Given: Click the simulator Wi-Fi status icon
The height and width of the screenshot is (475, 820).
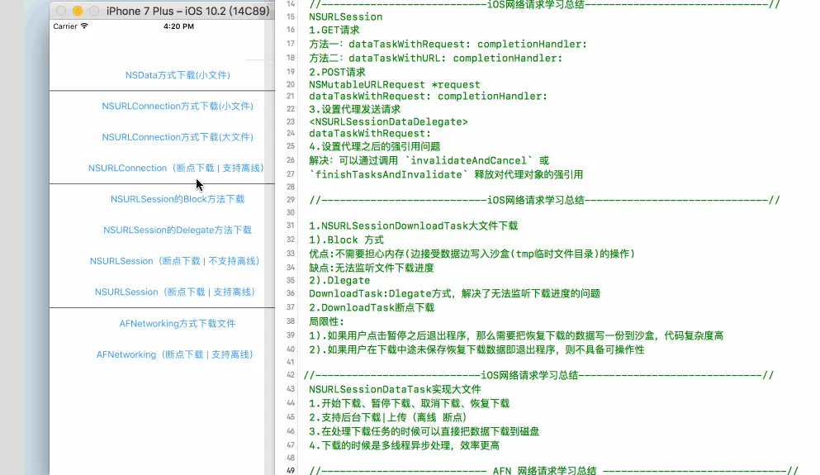Looking at the screenshot, I should click(x=84, y=26).
